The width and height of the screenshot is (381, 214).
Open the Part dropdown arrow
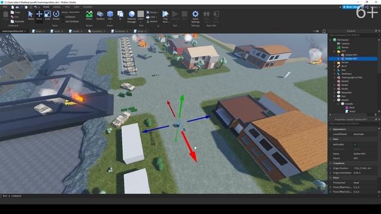[110, 22]
